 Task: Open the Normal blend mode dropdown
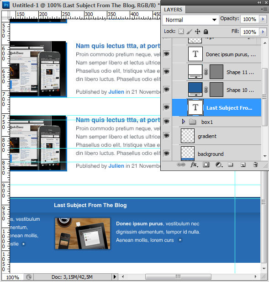(x=191, y=20)
